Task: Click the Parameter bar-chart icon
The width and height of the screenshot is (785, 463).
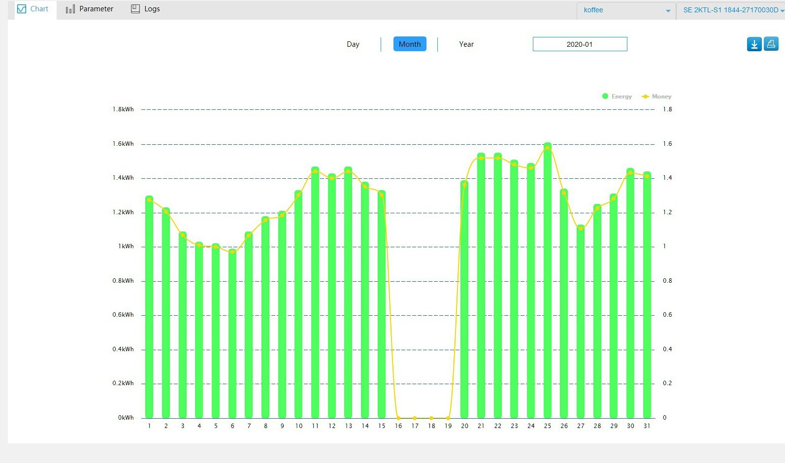Action: [70, 9]
